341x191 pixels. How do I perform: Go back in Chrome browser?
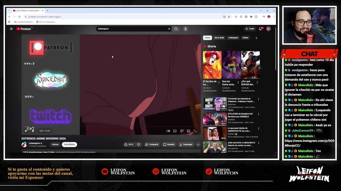click(9, 17)
